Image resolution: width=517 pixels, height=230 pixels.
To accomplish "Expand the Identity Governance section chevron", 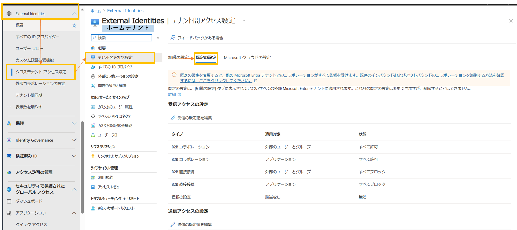I will (x=74, y=140).
